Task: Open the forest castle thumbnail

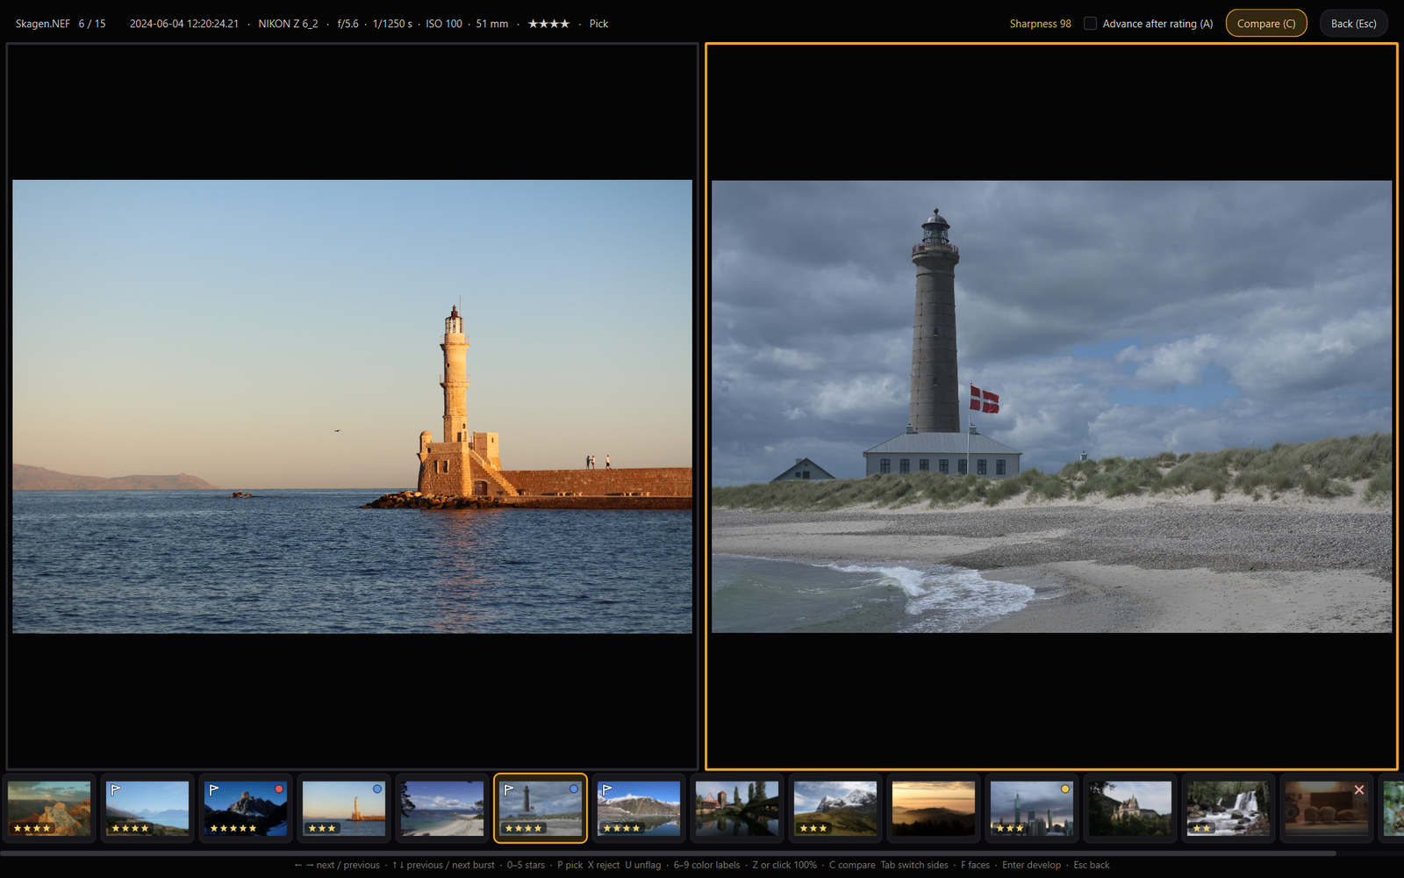Action: click(1130, 809)
